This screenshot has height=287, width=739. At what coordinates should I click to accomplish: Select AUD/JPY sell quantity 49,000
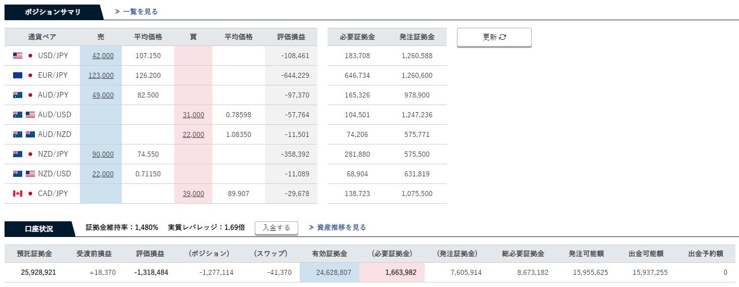(x=103, y=95)
